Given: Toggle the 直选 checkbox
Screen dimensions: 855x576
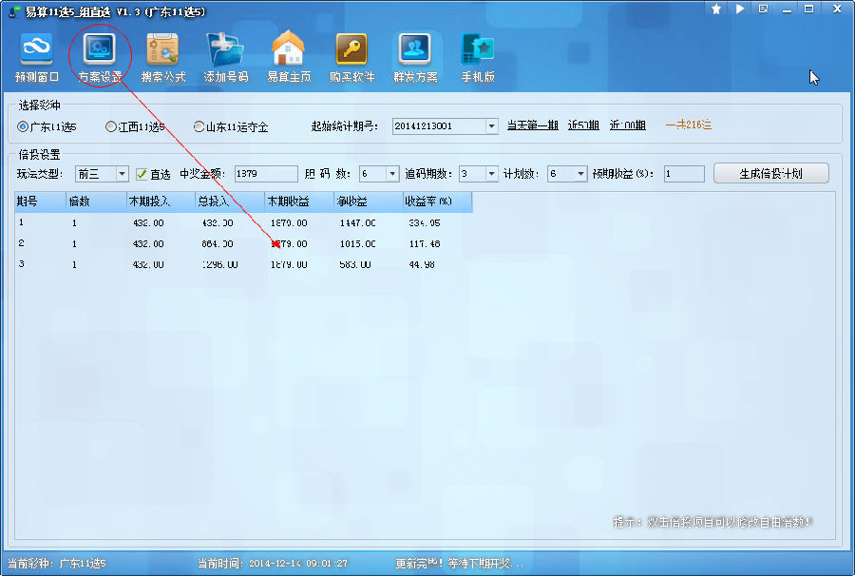Looking at the screenshot, I should pos(142,174).
